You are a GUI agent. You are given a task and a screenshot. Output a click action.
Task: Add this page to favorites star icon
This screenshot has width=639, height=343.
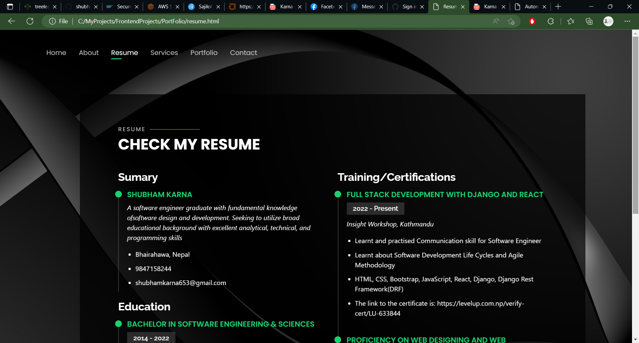click(x=511, y=21)
